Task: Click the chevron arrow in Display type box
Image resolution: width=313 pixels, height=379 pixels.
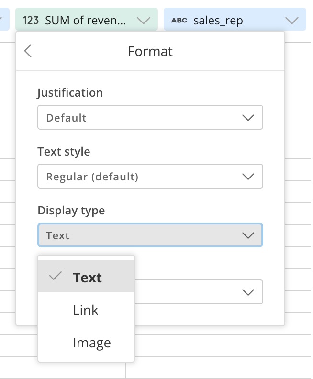Action: [x=248, y=235]
